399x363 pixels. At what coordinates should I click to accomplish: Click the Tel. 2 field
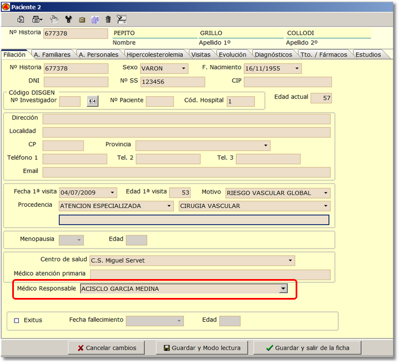coord(168,159)
